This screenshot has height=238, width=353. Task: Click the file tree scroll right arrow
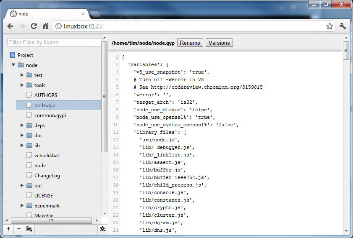coord(97,220)
